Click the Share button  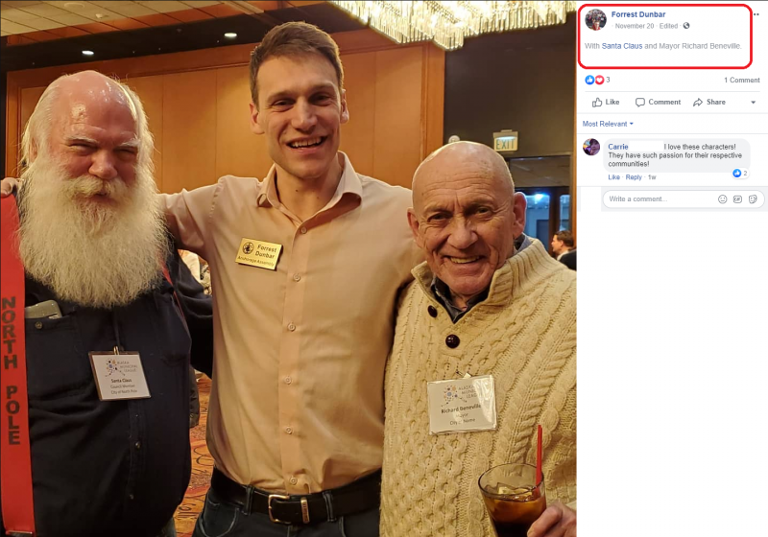pyautogui.click(x=709, y=103)
